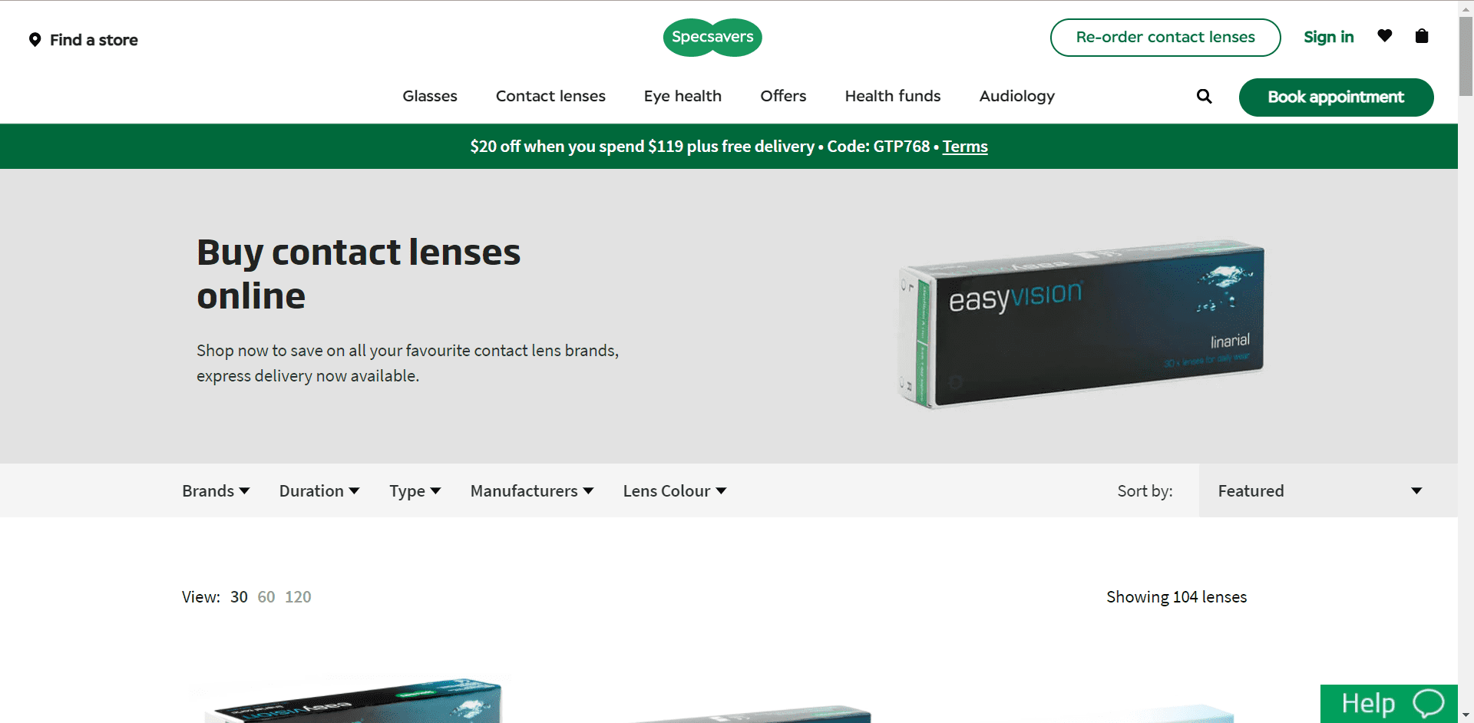Click the 'Buy contact lenses online' heading

(359, 274)
